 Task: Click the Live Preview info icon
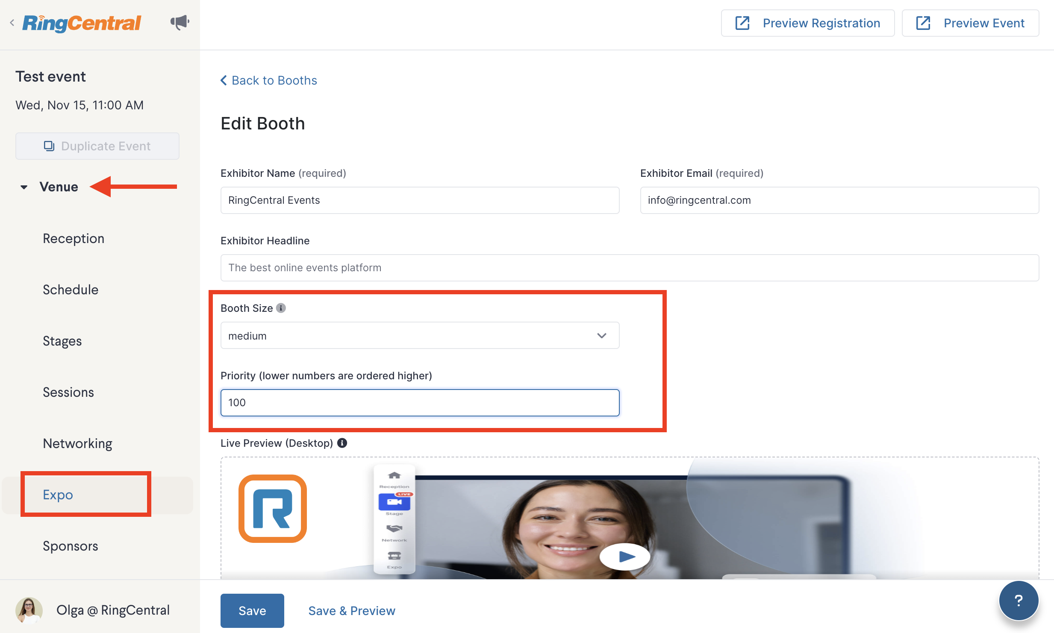[x=342, y=443]
